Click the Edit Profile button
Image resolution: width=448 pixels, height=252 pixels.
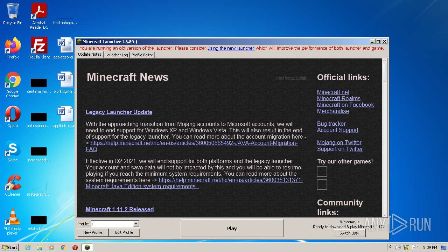[x=124, y=232]
